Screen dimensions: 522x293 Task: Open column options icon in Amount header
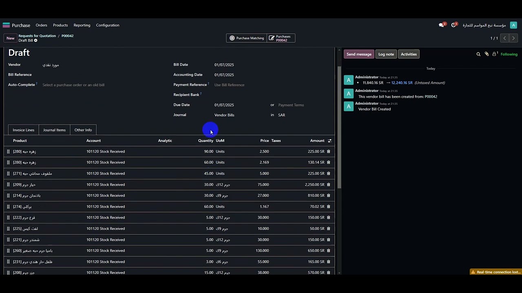coord(330,141)
